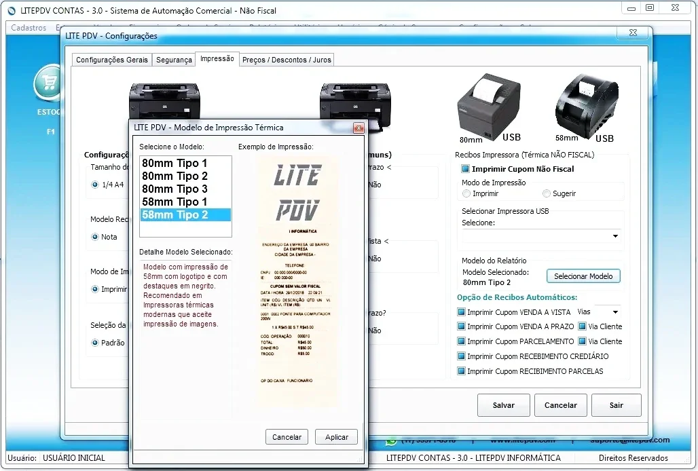Open the Selecionar Impressora USB dropdown

pos(542,236)
